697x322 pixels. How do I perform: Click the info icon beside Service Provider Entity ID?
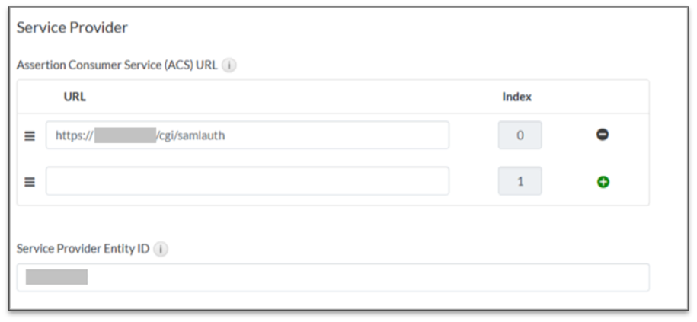point(161,249)
